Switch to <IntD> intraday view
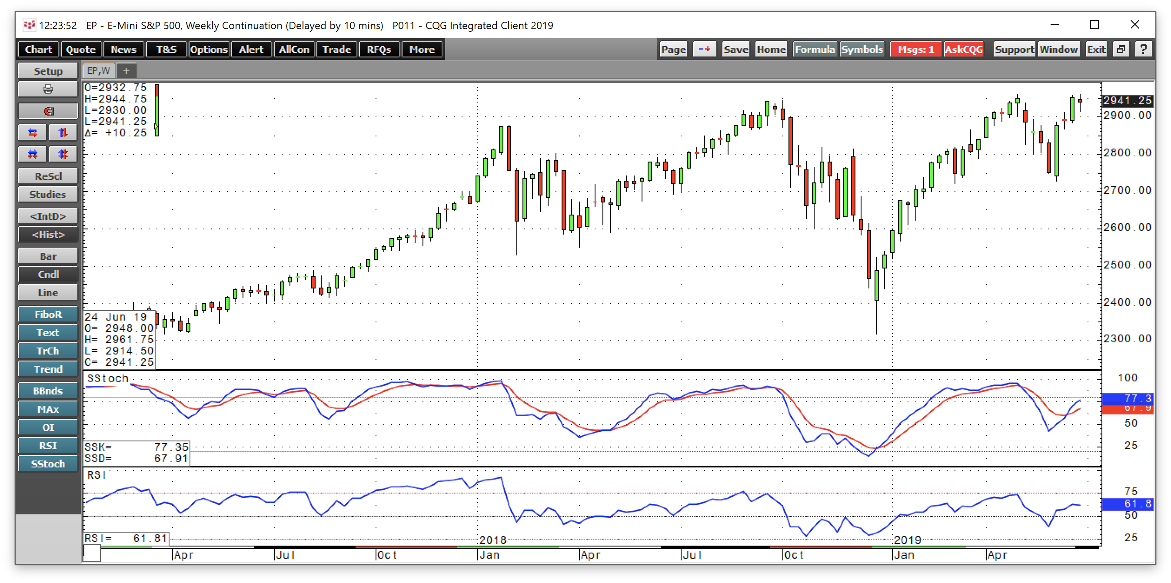Viewport: 1171px width, 583px height. click(48, 216)
